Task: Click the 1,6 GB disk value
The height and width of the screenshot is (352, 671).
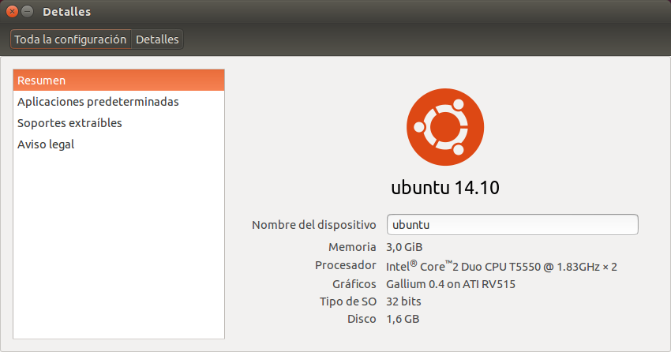Action: click(403, 320)
